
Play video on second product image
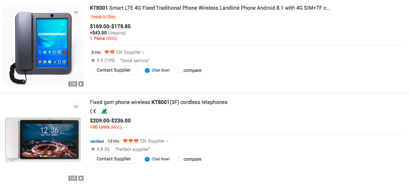pos(81,178)
